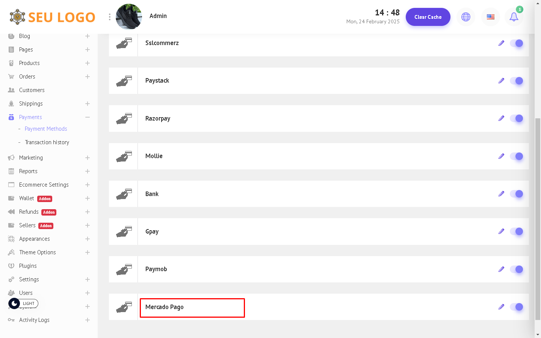Image resolution: width=541 pixels, height=338 pixels.
Task: Edit the Razorpay payment method
Action: coord(501,118)
